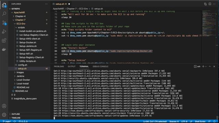
Task: Change Shell Script language mode
Action: pyautogui.click(x=200, y=122)
